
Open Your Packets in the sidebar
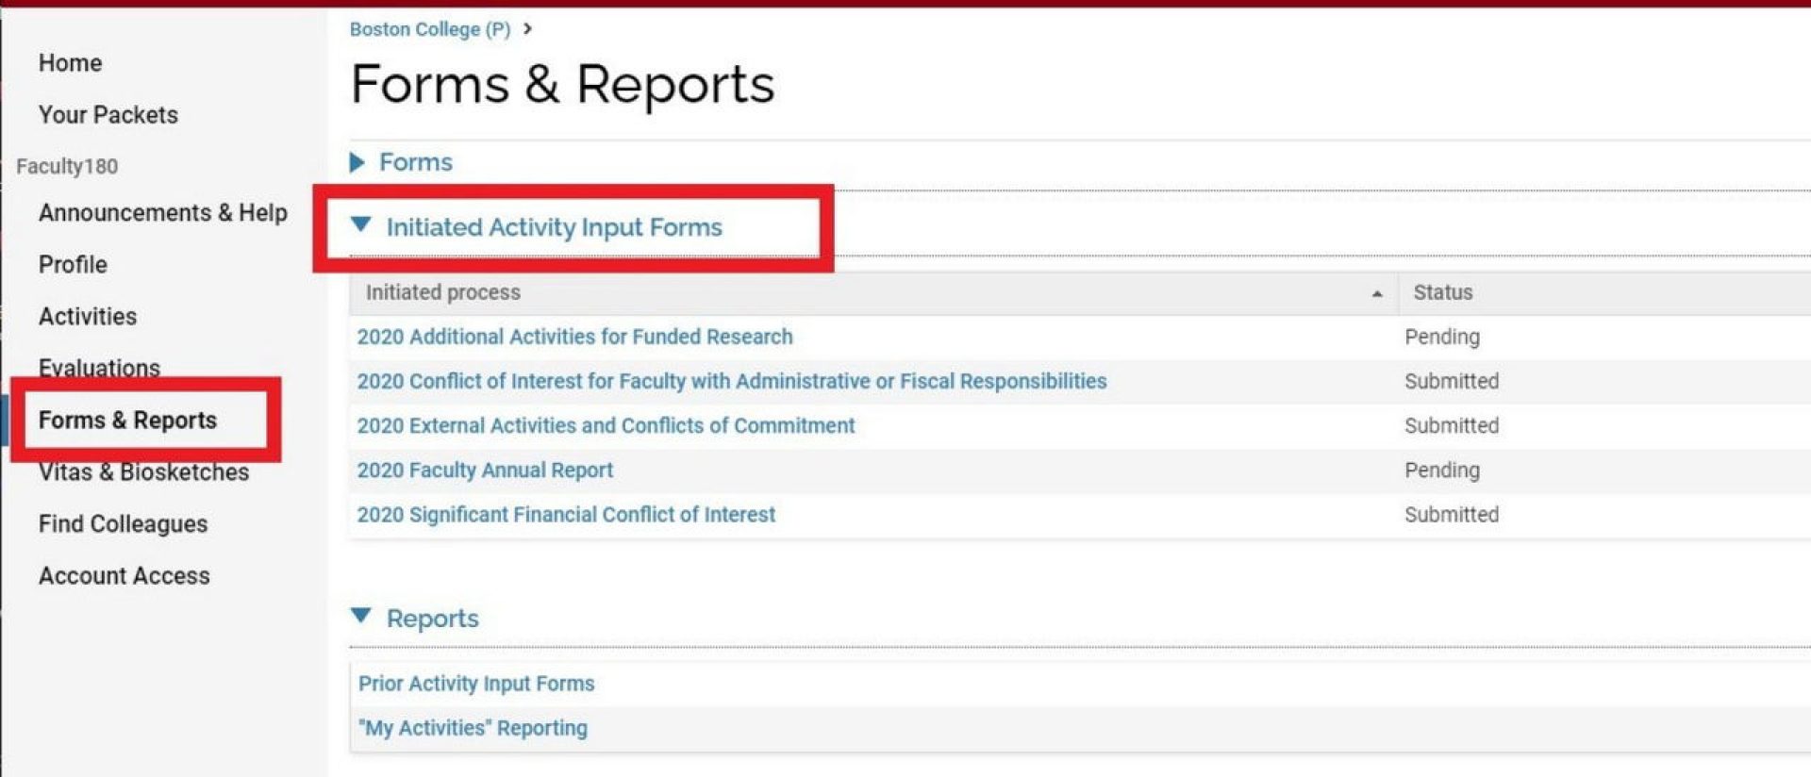pos(108,115)
